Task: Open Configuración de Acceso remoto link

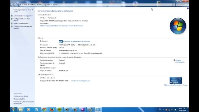Action: tap(22, 20)
